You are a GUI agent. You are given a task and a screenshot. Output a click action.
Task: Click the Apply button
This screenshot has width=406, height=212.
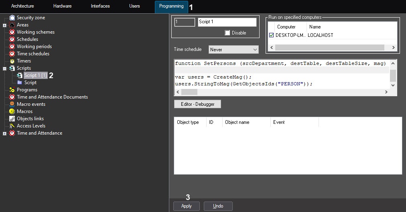click(x=187, y=206)
